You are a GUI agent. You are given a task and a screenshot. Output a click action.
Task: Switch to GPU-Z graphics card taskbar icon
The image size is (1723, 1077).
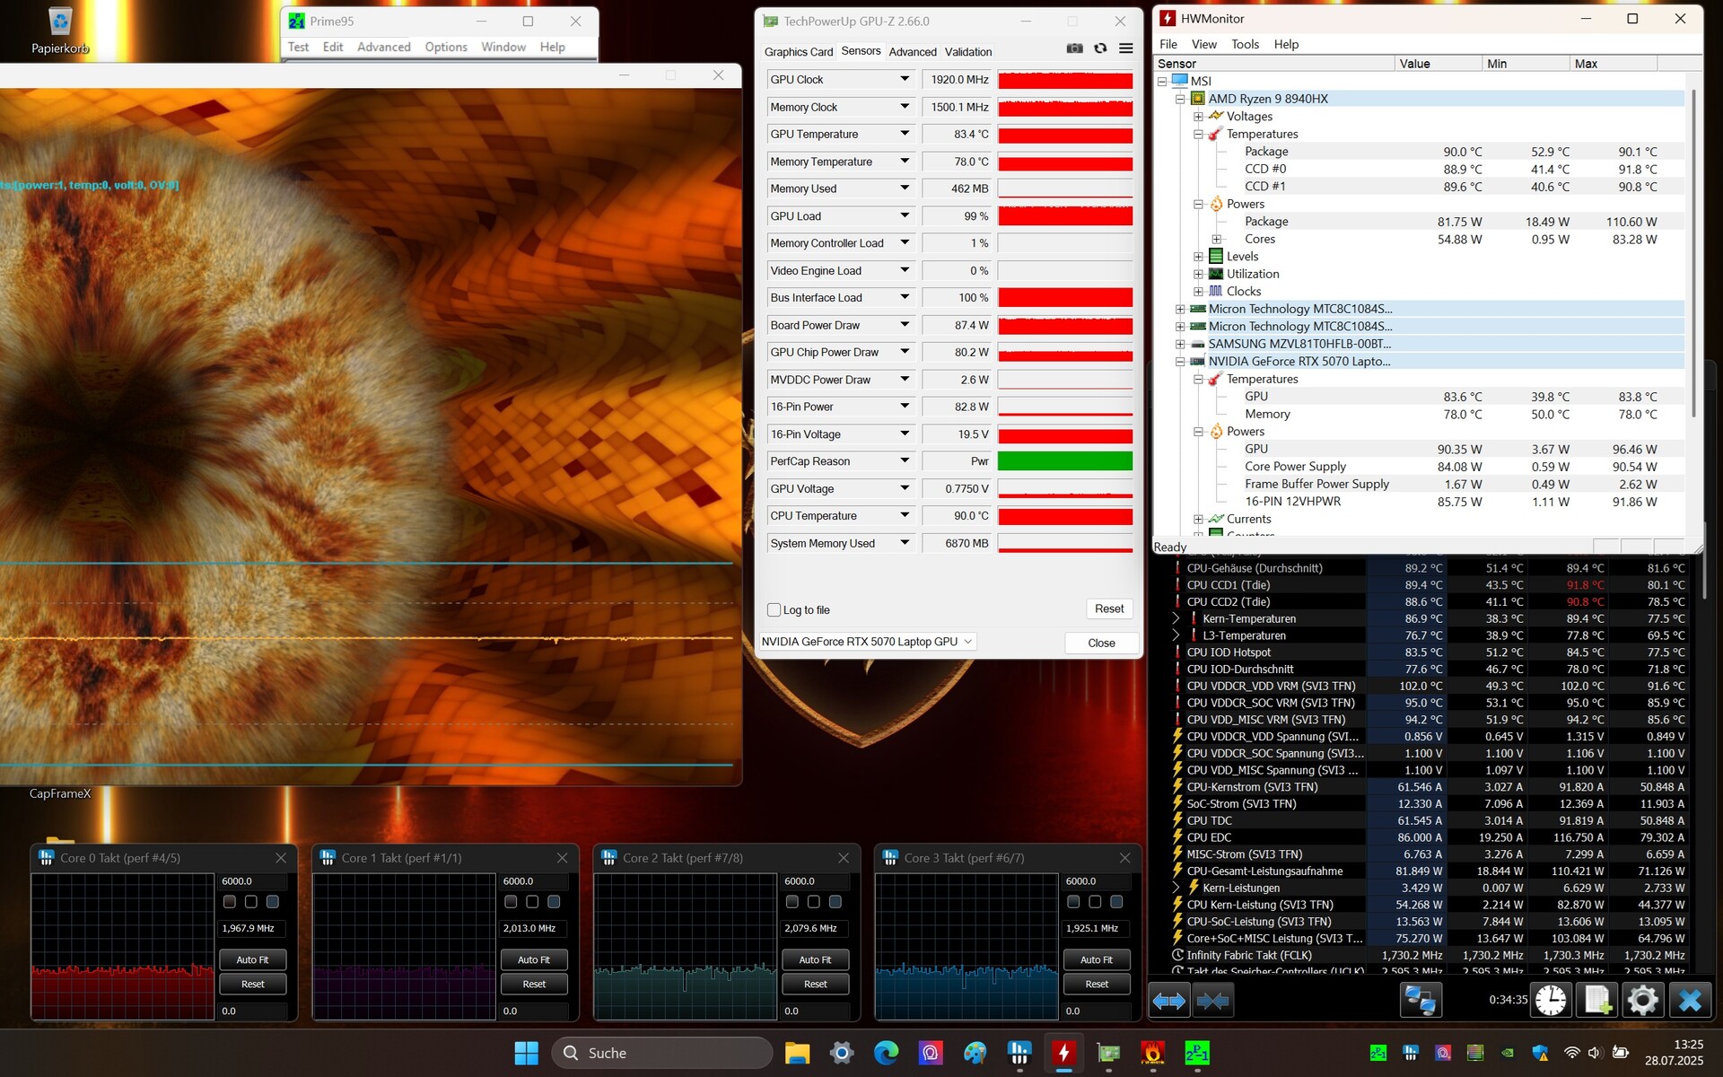(1108, 1053)
